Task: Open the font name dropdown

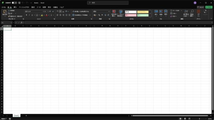Action: [43, 12]
